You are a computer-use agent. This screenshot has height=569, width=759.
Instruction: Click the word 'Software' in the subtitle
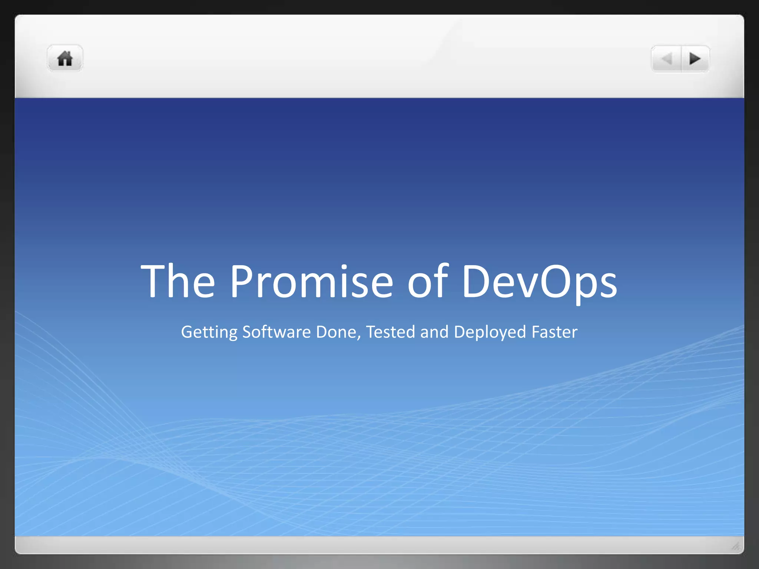click(276, 332)
